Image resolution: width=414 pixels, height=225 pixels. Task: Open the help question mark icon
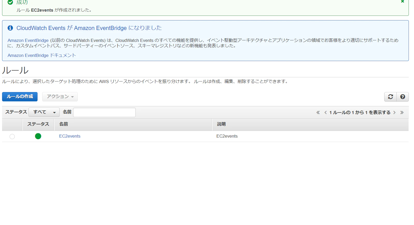click(x=403, y=97)
